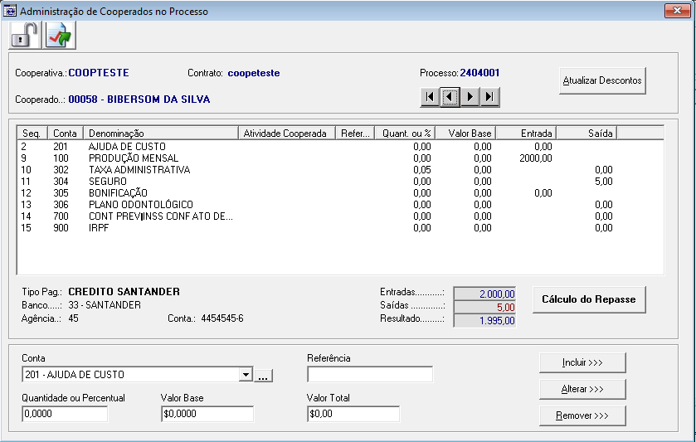
Task: Close the Administração de Cooperados window
Action: (678, 11)
